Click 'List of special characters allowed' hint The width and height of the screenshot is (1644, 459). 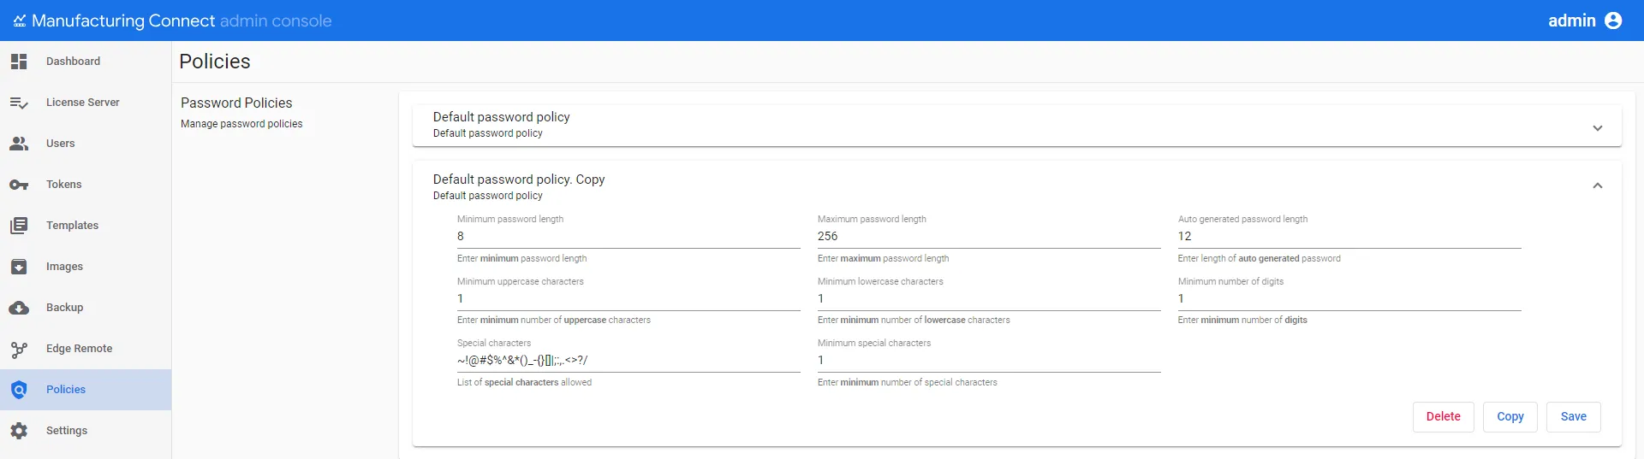point(524,382)
